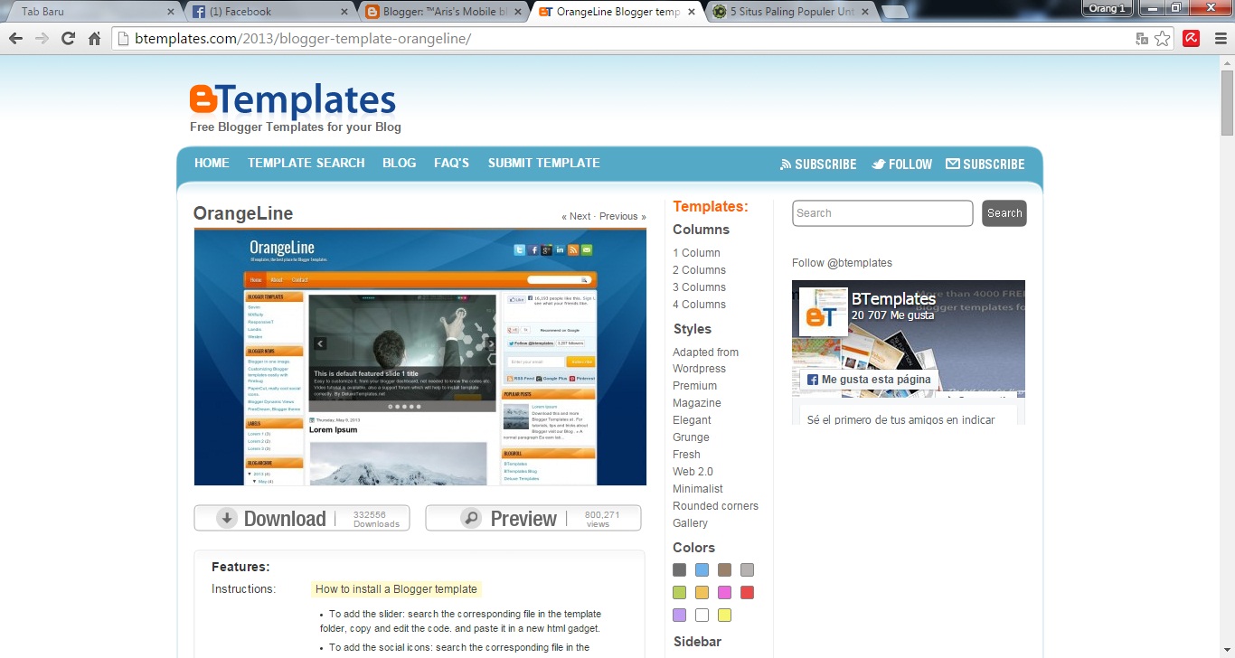
Task: Open a new browser tab
Action: (x=894, y=12)
